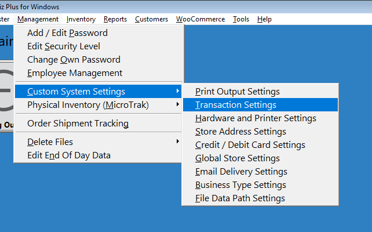
Task: Open the Inventory menu
Action: click(81, 19)
